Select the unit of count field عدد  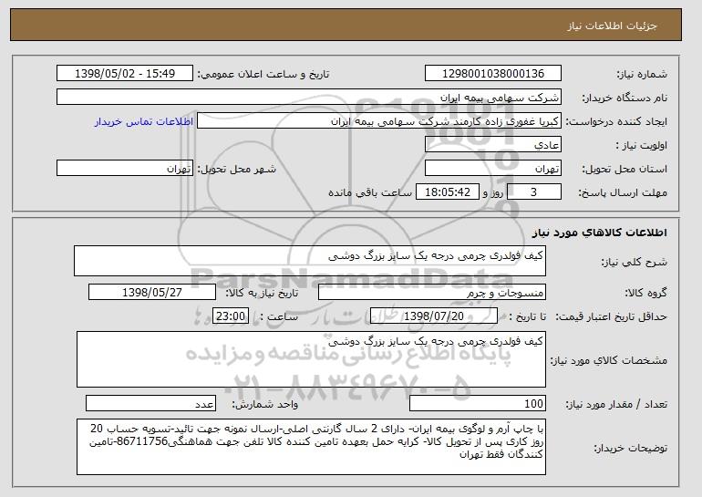pos(150,403)
